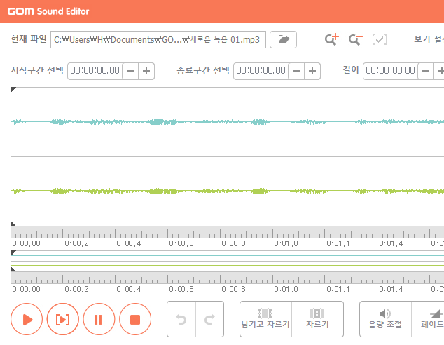Click the green lower channel waveform
Viewport: 444px width, 345px height.
pyautogui.click(x=228, y=191)
